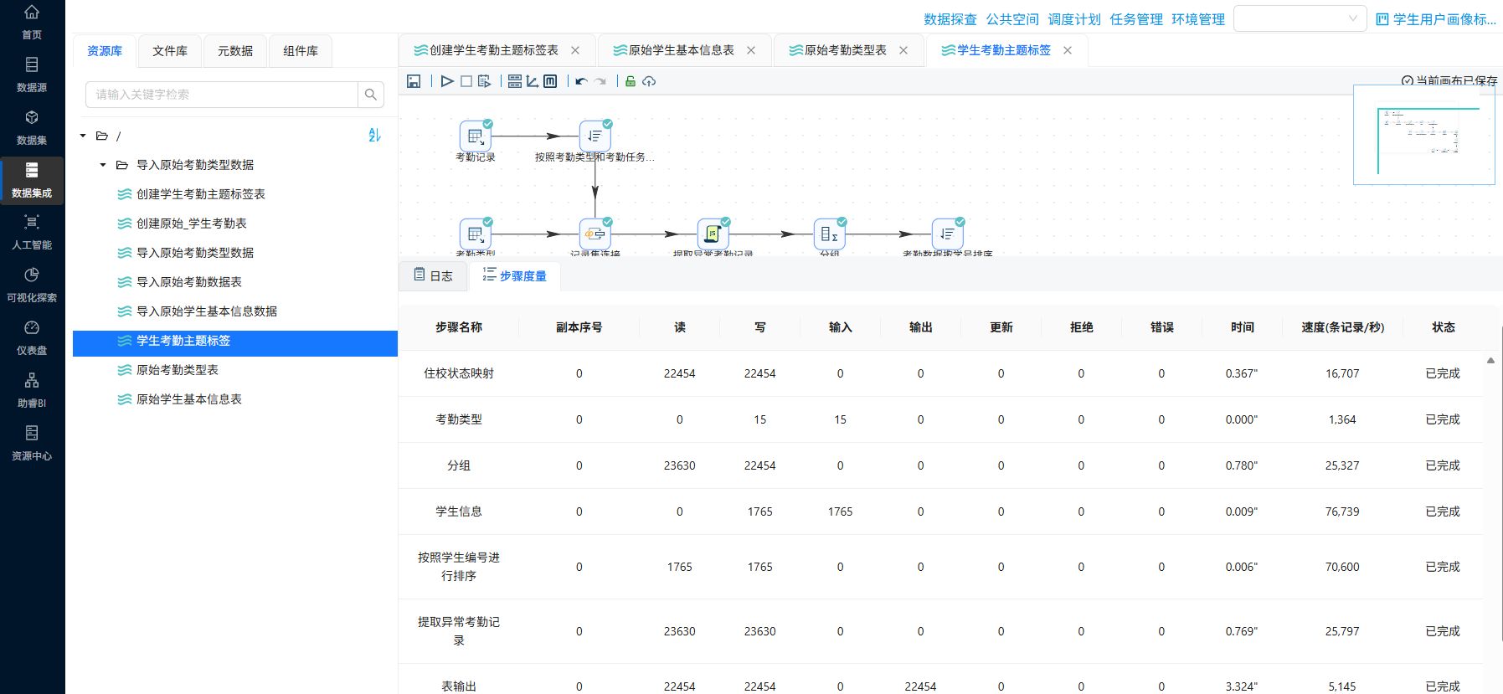
Task: Open 导入原始考勤数据表 in the tree
Action: click(189, 282)
